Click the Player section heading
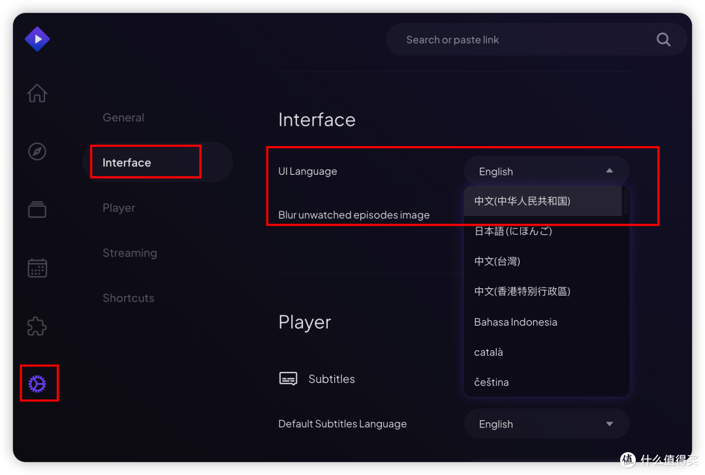Image resolution: width=705 pixels, height=475 pixels. [x=304, y=322]
